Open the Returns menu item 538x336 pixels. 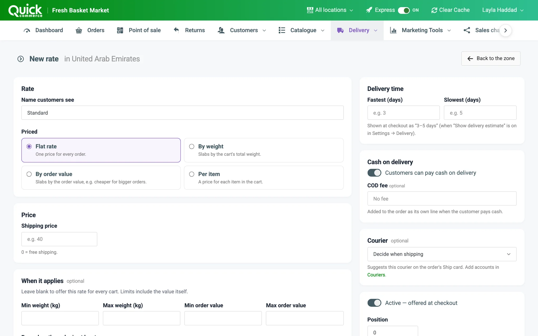click(x=189, y=30)
